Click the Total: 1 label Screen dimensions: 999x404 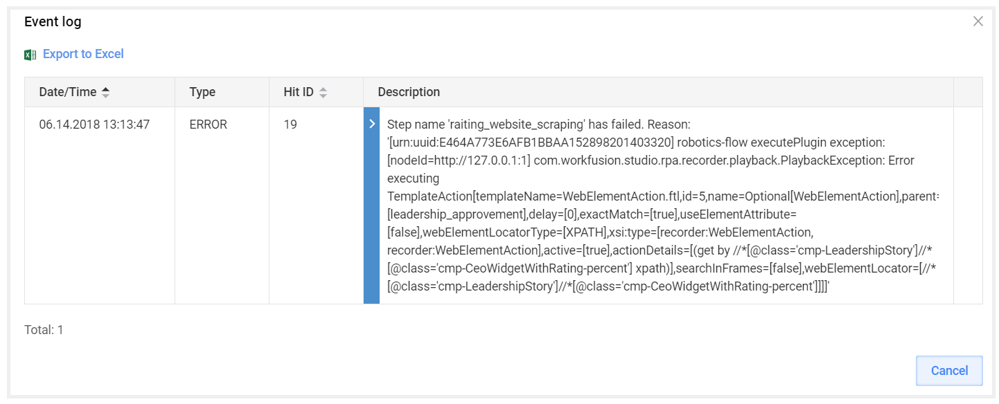click(44, 330)
